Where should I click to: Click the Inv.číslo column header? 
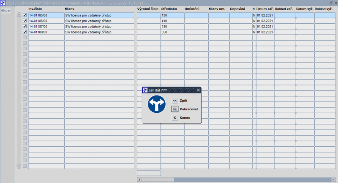(x=35, y=9)
